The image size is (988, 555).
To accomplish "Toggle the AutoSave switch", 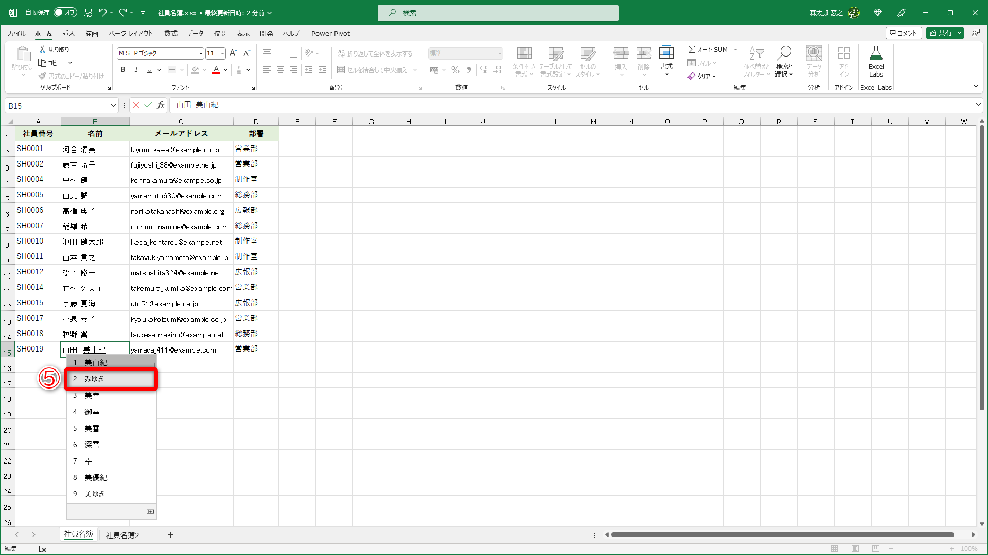I will [x=65, y=12].
